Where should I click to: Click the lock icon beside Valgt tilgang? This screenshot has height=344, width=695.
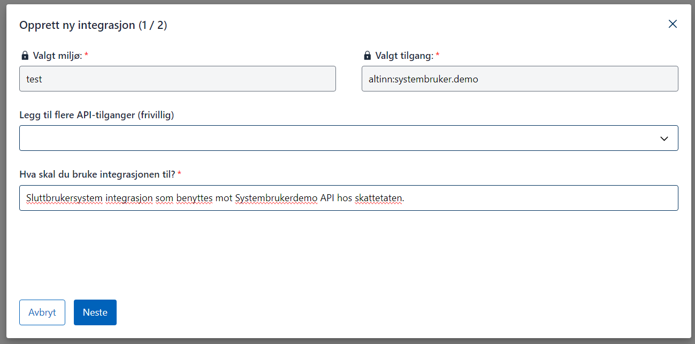coord(367,56)
